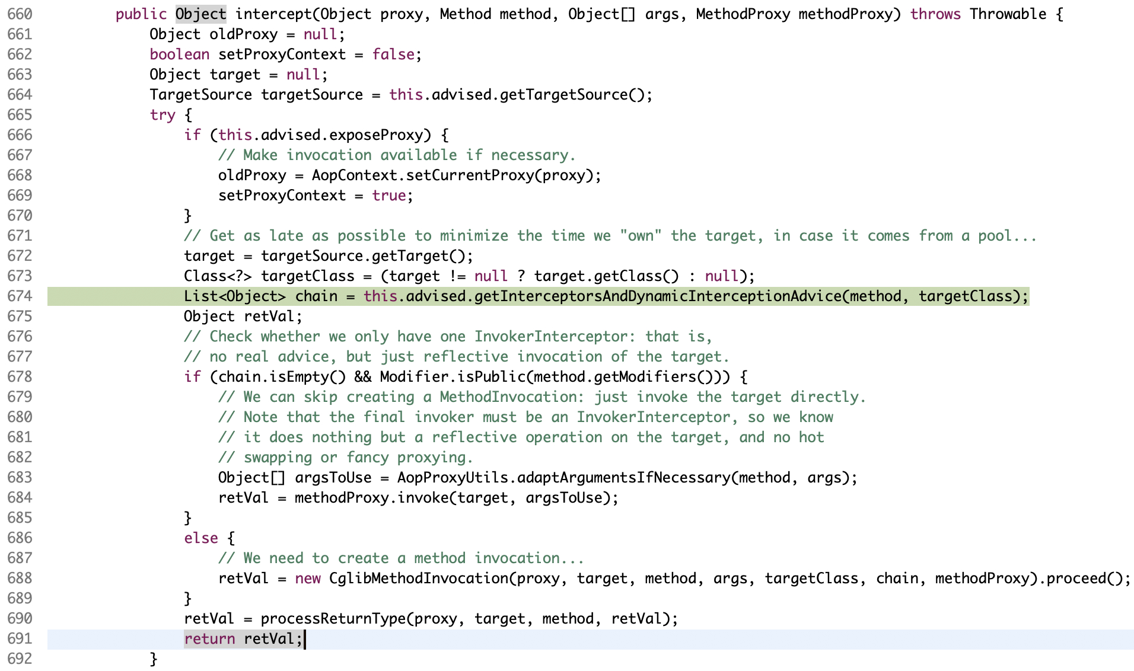1134x671 pixels.
Task: Click 'return retVal;' on line 691
Action: [243, 639]
